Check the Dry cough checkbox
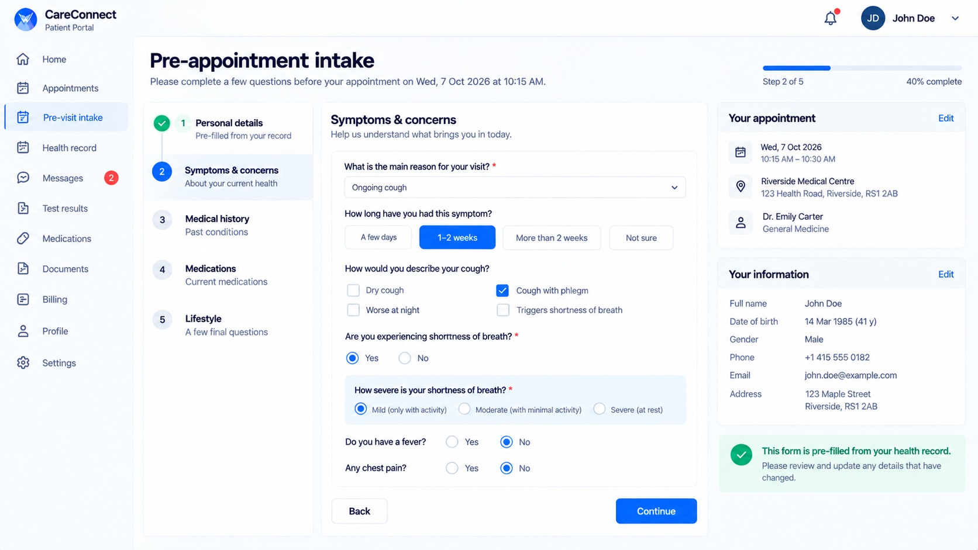Image resolution: width=978 pixels, height=550 pixels. tap(353, 290)
